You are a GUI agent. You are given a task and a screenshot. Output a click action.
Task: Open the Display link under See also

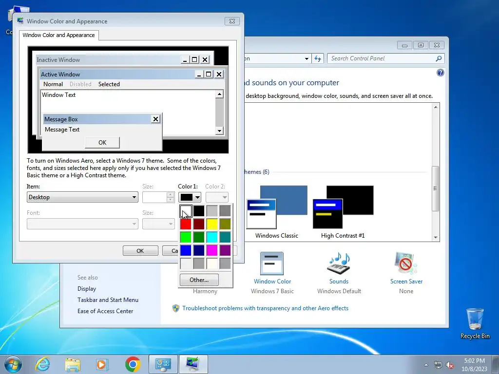(87, 289)
